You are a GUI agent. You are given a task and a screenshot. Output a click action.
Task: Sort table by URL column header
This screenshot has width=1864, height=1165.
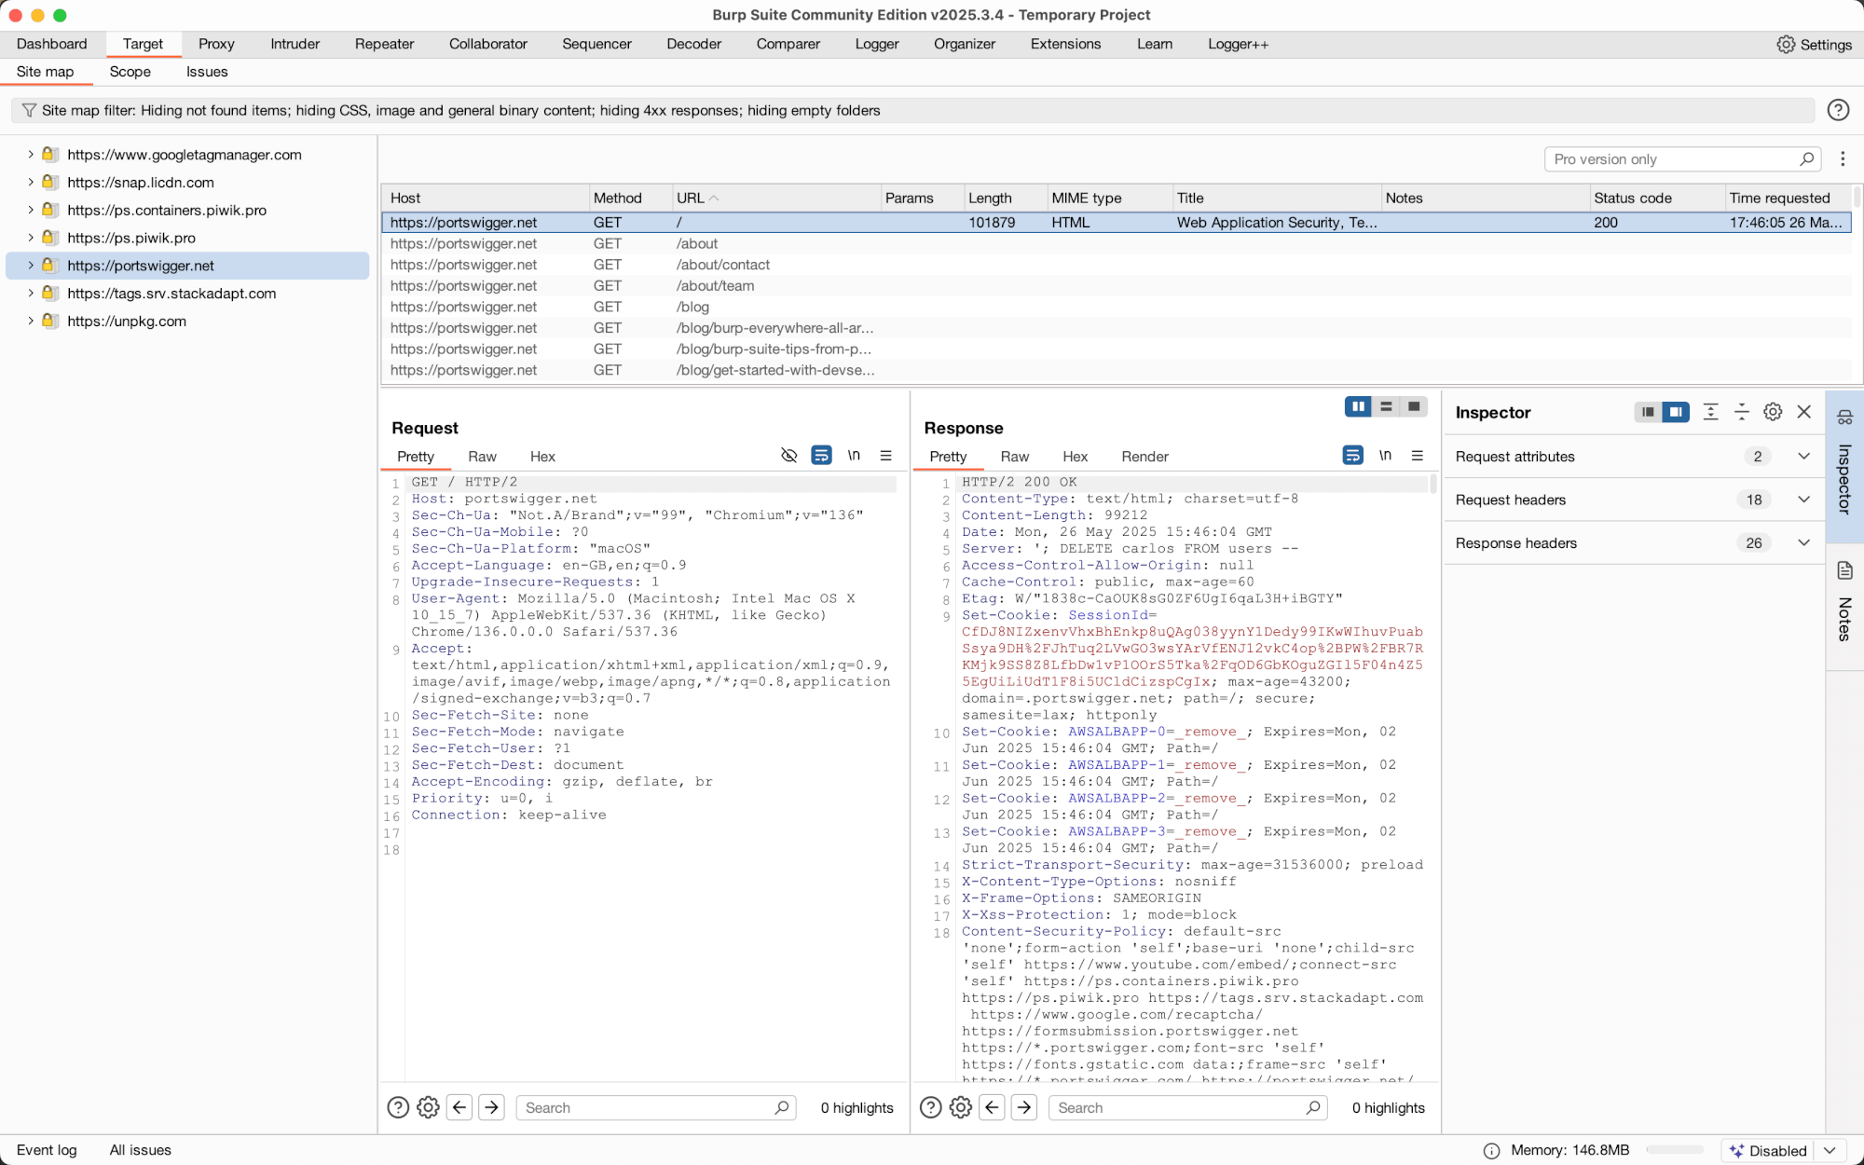point(777,198)
